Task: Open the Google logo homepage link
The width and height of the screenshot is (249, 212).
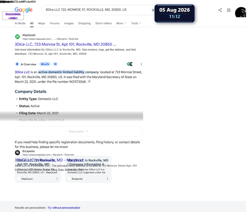Action: [x=23, y=10]
